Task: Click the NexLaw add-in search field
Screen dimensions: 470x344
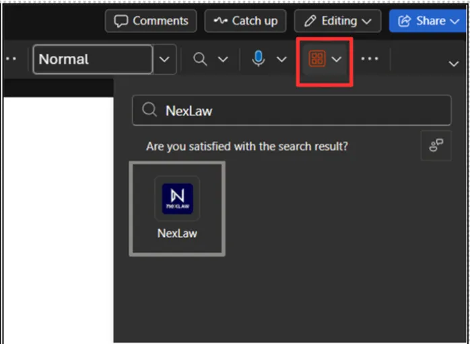Action: pyautogui.click(x=292, y=110)
